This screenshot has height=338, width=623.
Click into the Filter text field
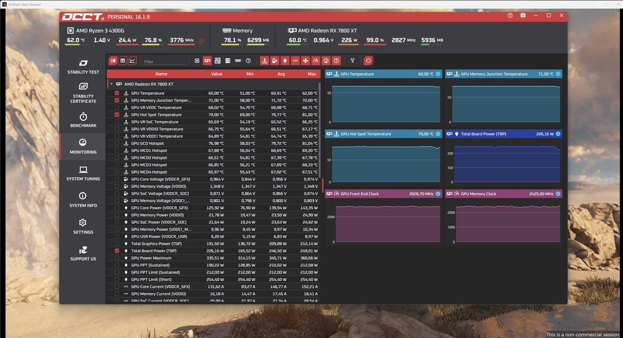(x=164, y=62)
